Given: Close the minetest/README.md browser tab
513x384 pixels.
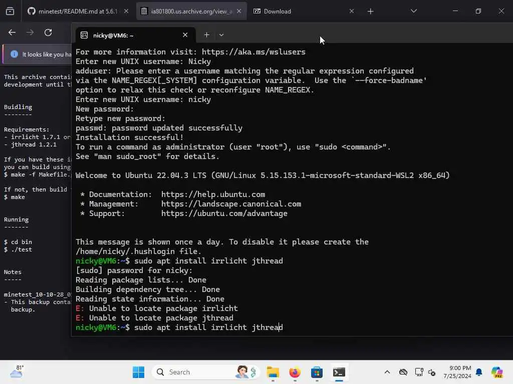Looking at the screenshot, I should click(126, 11).
